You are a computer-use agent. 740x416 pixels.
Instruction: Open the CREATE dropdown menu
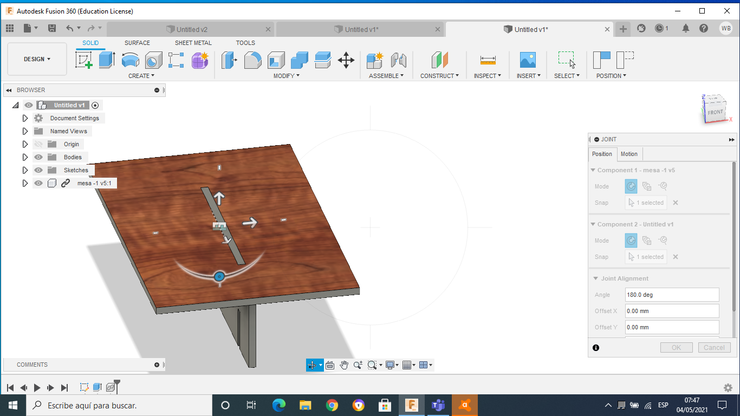[141, 76]
